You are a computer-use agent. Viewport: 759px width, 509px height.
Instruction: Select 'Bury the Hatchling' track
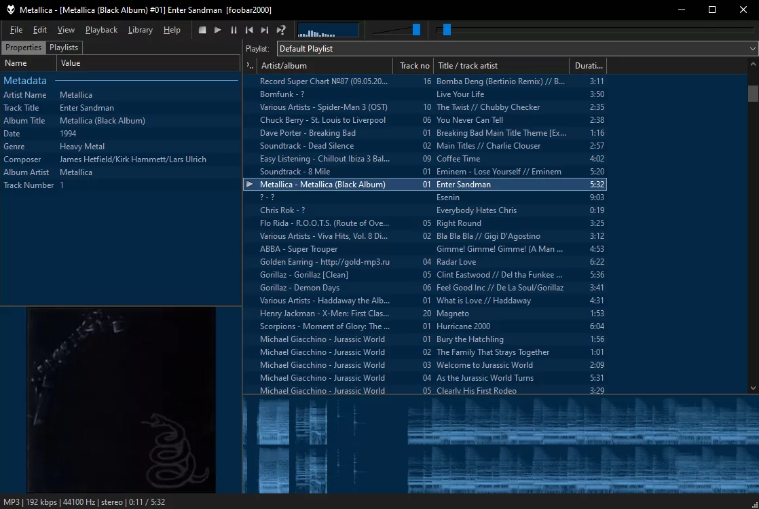pyautogui.click(x=425, y=339)
